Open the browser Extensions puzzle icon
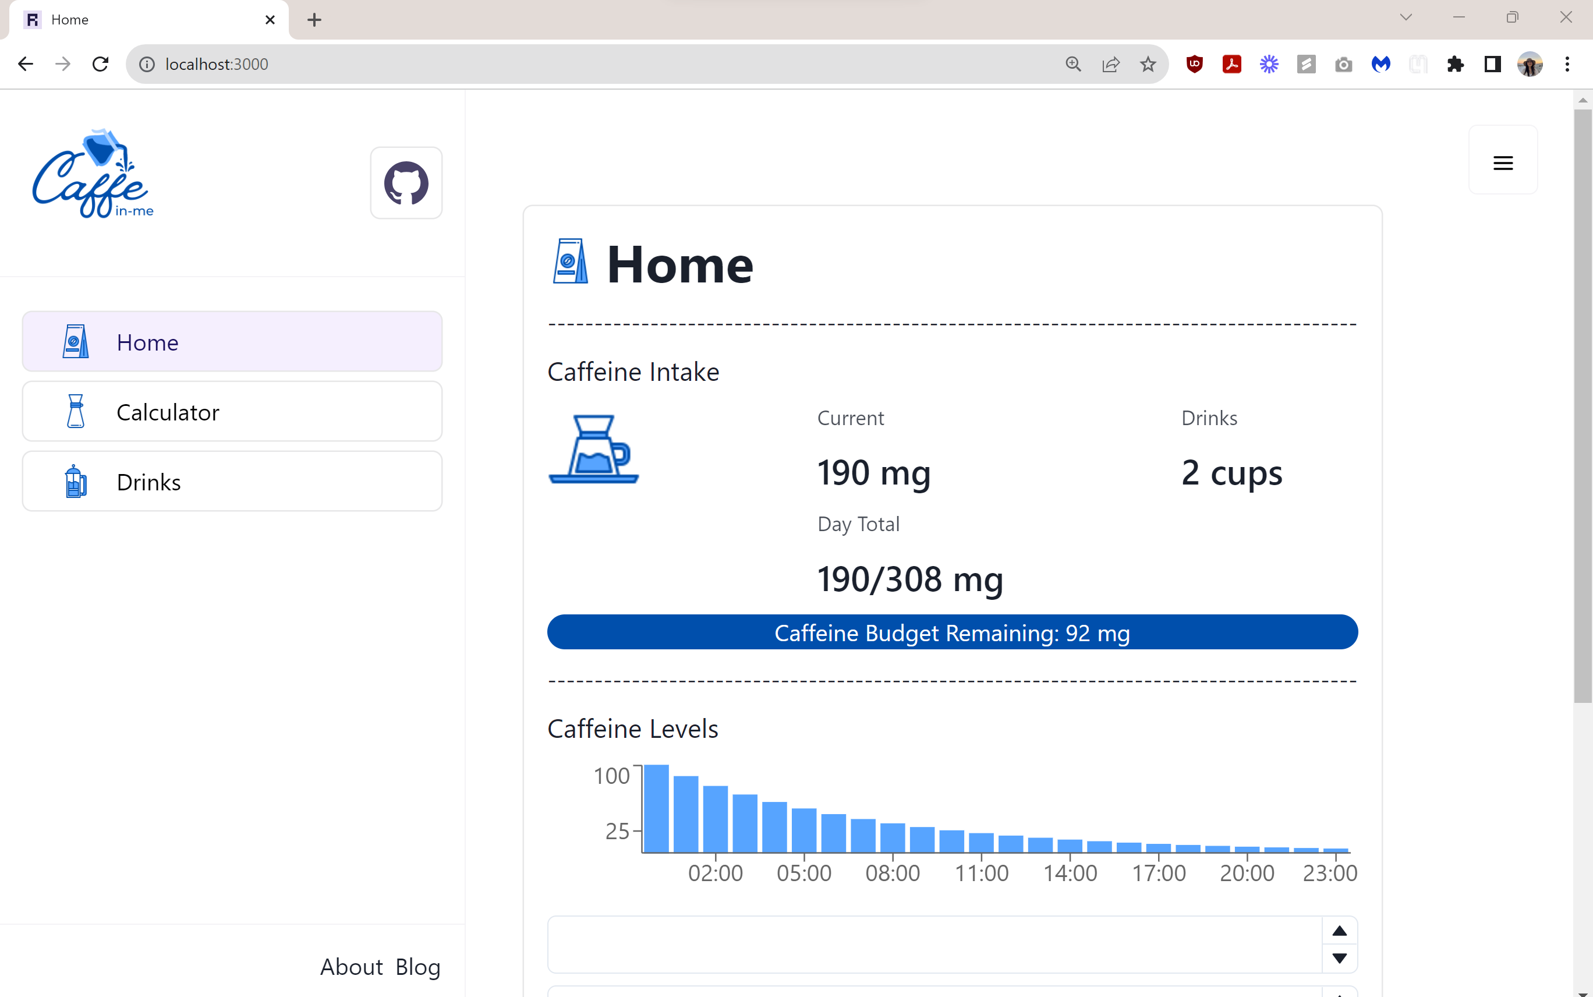The width and height of the screenshot is (1593, 997). click(1454, 64)
